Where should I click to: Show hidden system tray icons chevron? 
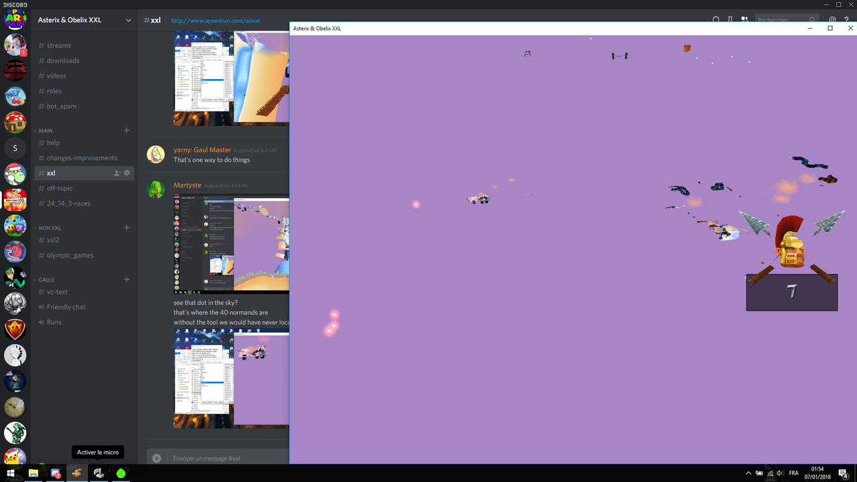749,473
